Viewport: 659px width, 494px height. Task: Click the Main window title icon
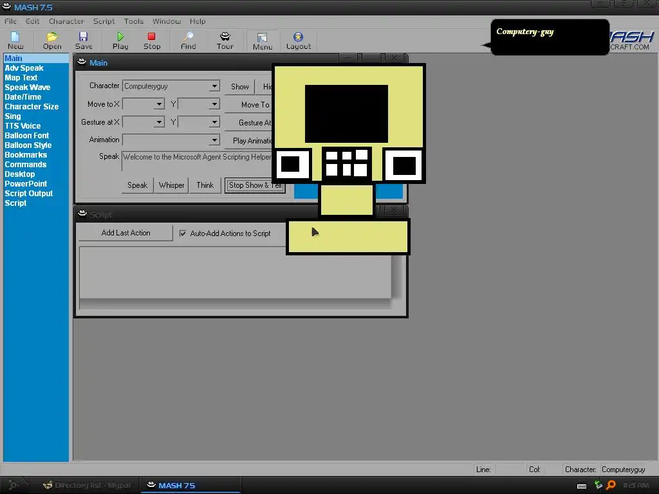point(82,62)
